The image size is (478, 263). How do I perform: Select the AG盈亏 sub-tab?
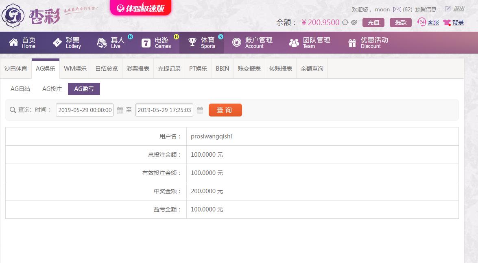tap(84, 89)
